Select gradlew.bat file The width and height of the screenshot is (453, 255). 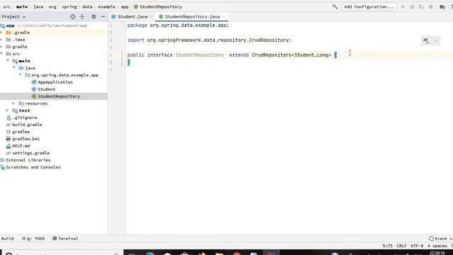(26, 139)
